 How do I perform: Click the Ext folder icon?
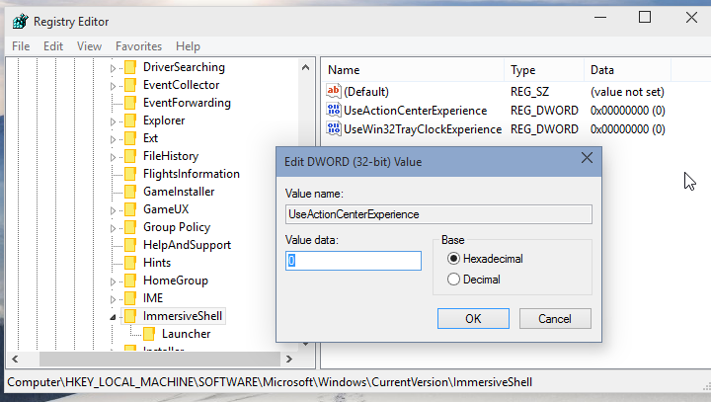point(130,138)
